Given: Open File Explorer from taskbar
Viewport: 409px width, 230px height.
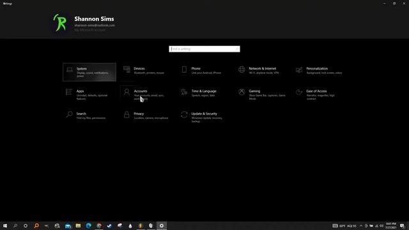Looking at the screenshot, I should coord(78,226).
